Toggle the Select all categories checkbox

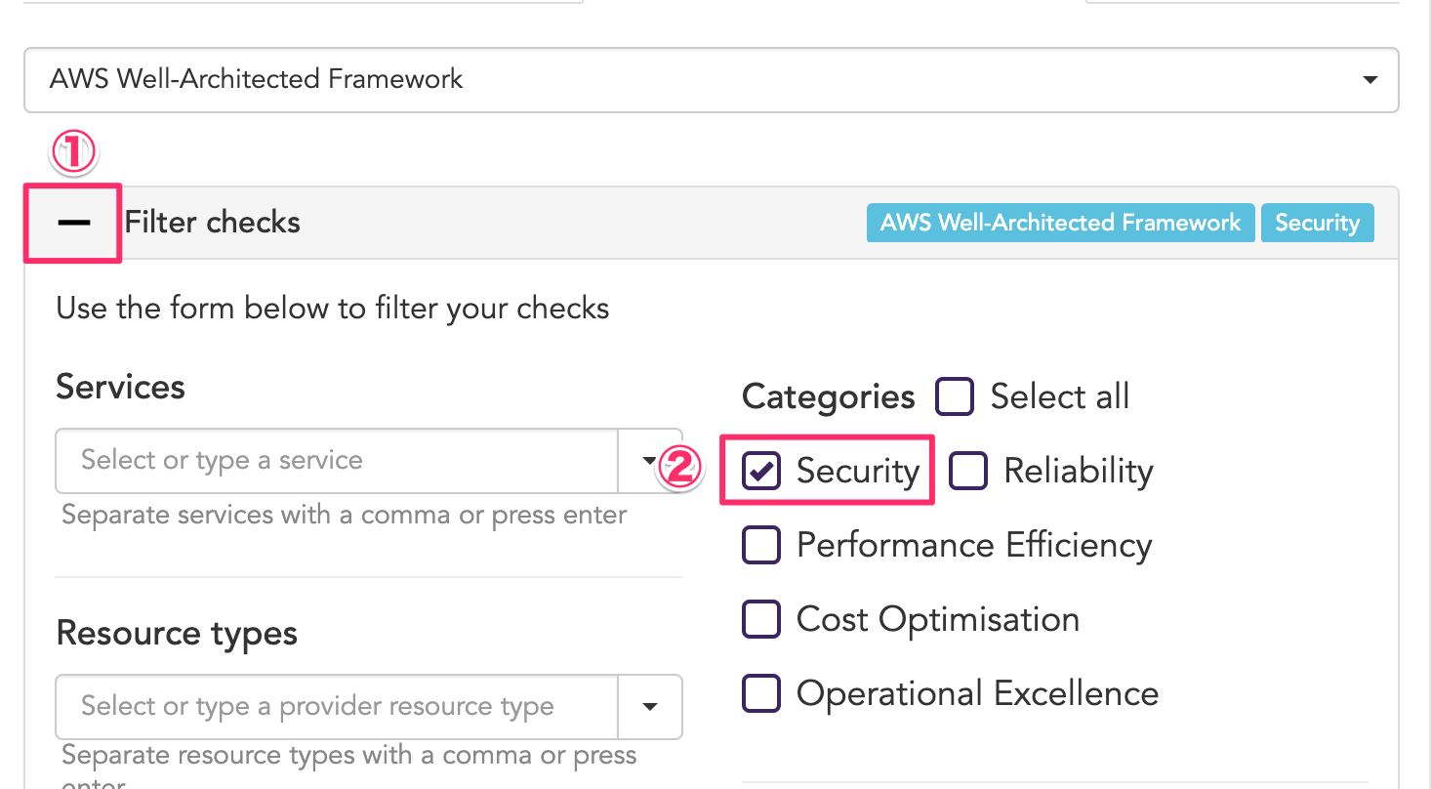pos(955,397)
